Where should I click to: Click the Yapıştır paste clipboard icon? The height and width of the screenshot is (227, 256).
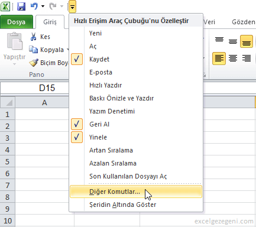coord(15,41)
